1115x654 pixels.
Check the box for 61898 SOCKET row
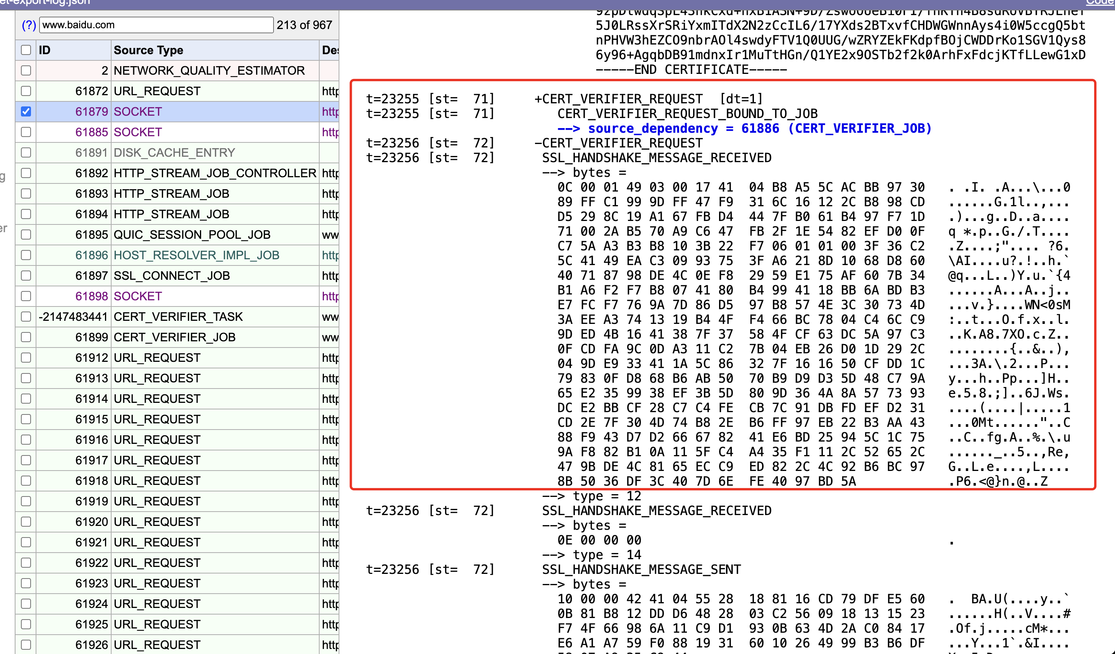tap(26, 296)
